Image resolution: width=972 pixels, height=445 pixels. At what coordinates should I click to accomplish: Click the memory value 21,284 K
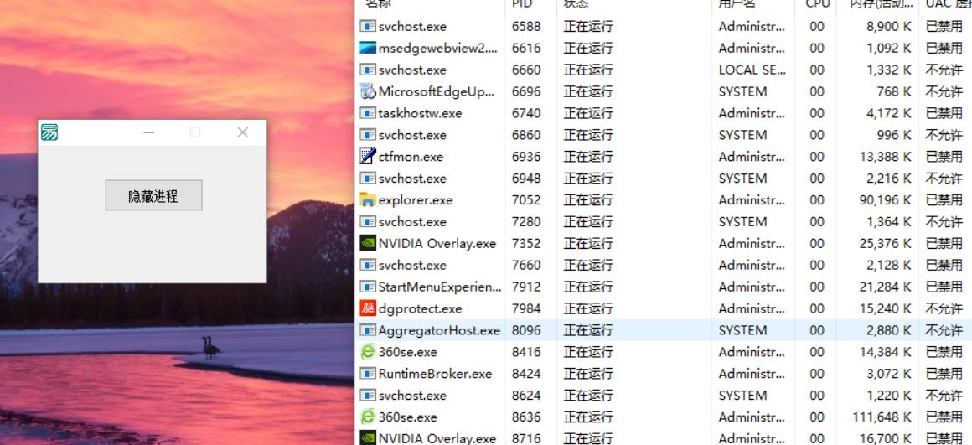[x=885, y=287]
